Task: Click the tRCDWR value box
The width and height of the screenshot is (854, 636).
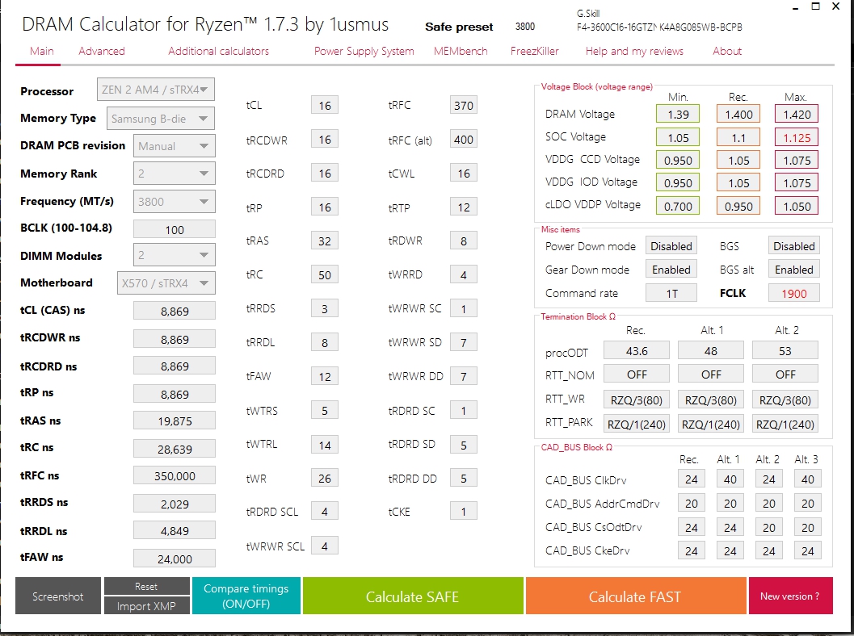Action: click(x=325, y=140)
